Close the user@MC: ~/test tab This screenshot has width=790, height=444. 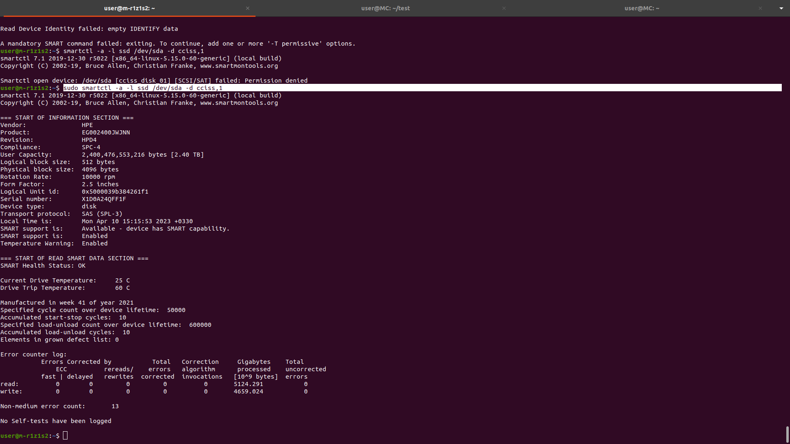point(504,8)
